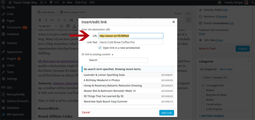The height and width of the screenshot is (120, 255).
Task: Open Appearance in the sidebar
Action: (14, 52)
